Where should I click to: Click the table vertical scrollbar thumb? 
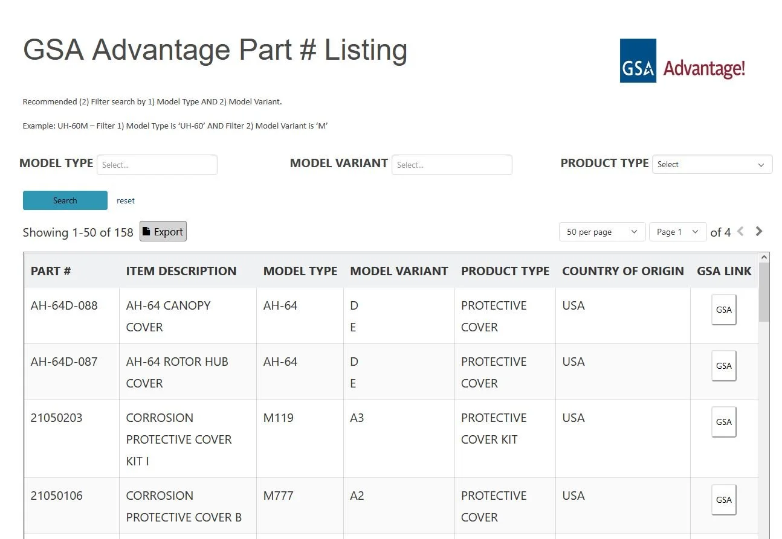pyautogui.click(x=764, y=292)
